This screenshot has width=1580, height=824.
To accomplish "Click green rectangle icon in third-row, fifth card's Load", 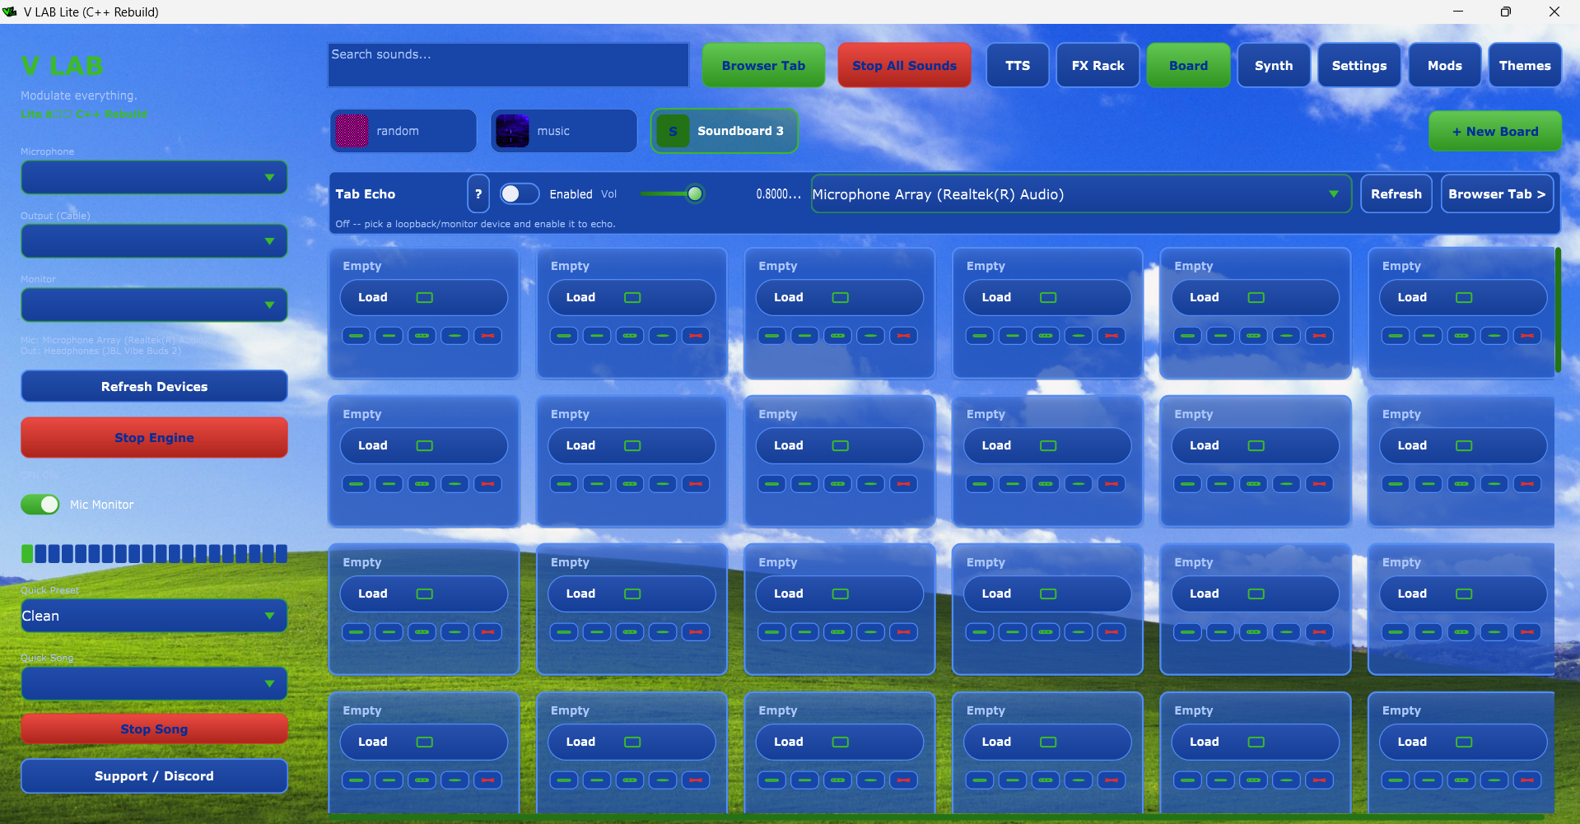I will 1256,594.
